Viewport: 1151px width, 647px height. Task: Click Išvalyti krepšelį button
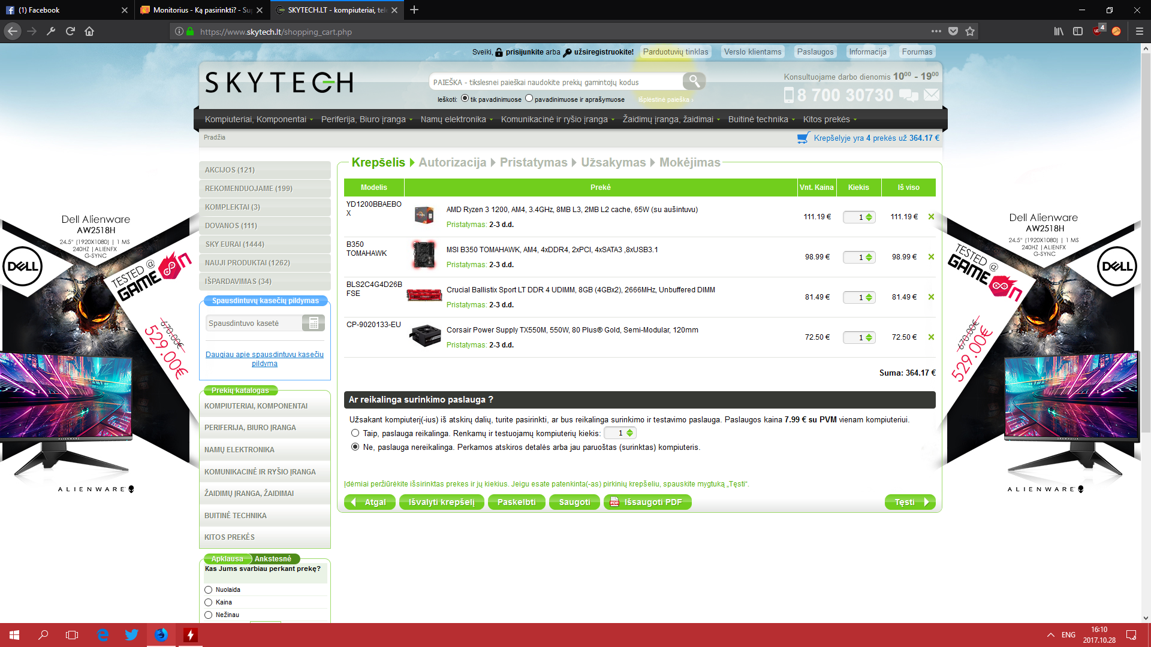441,502
